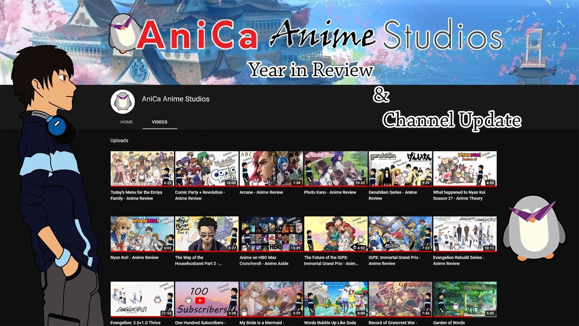Open the Evangelion Rebuild Series thumbnail
Viewport: 579px width, 326px height.
pos(465,234)
